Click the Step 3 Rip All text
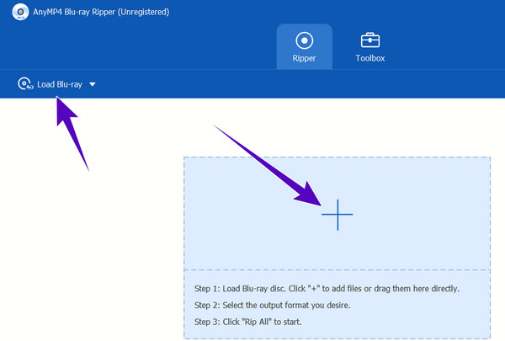 point(248,322)
